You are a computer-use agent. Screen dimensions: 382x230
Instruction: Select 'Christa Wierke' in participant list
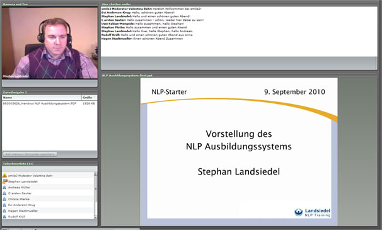pyautogui.click(x=48, y=199)
